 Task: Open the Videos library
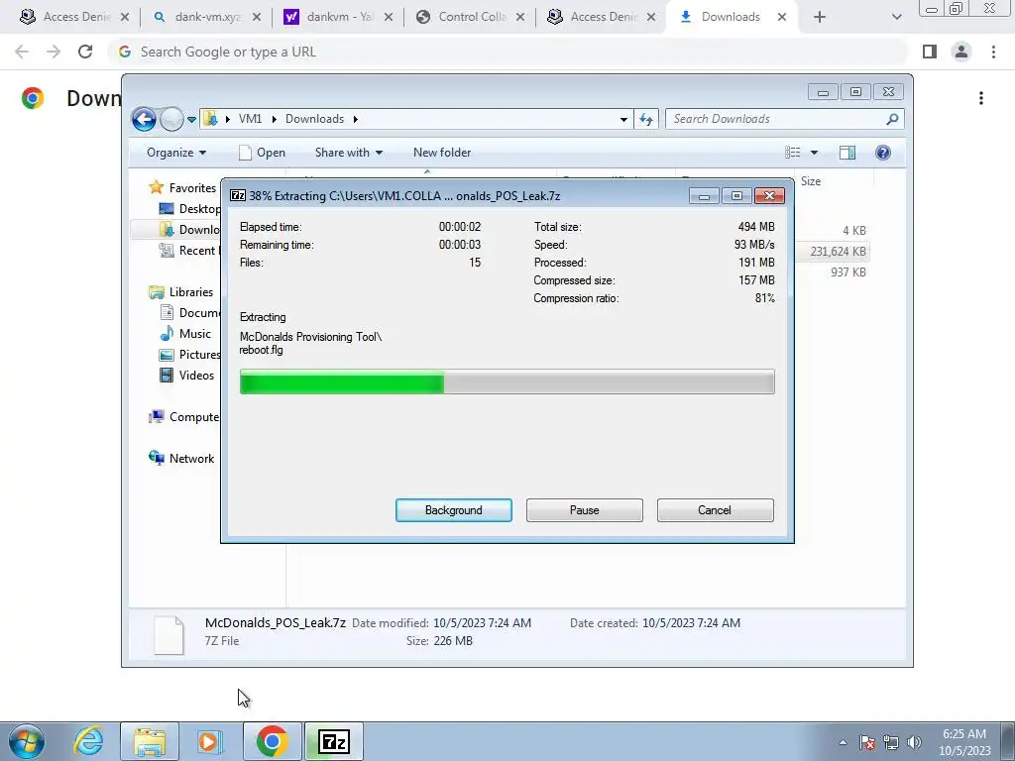click(186, 376)
